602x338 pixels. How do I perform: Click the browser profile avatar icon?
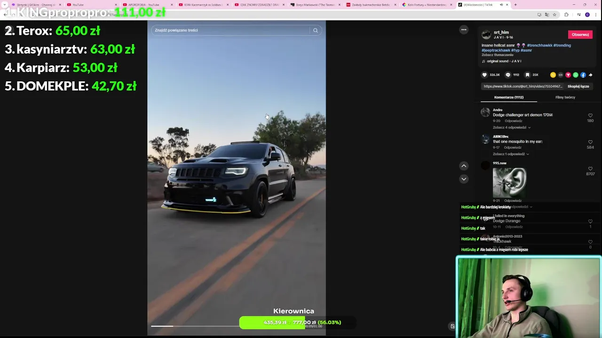tap(587, 15)
